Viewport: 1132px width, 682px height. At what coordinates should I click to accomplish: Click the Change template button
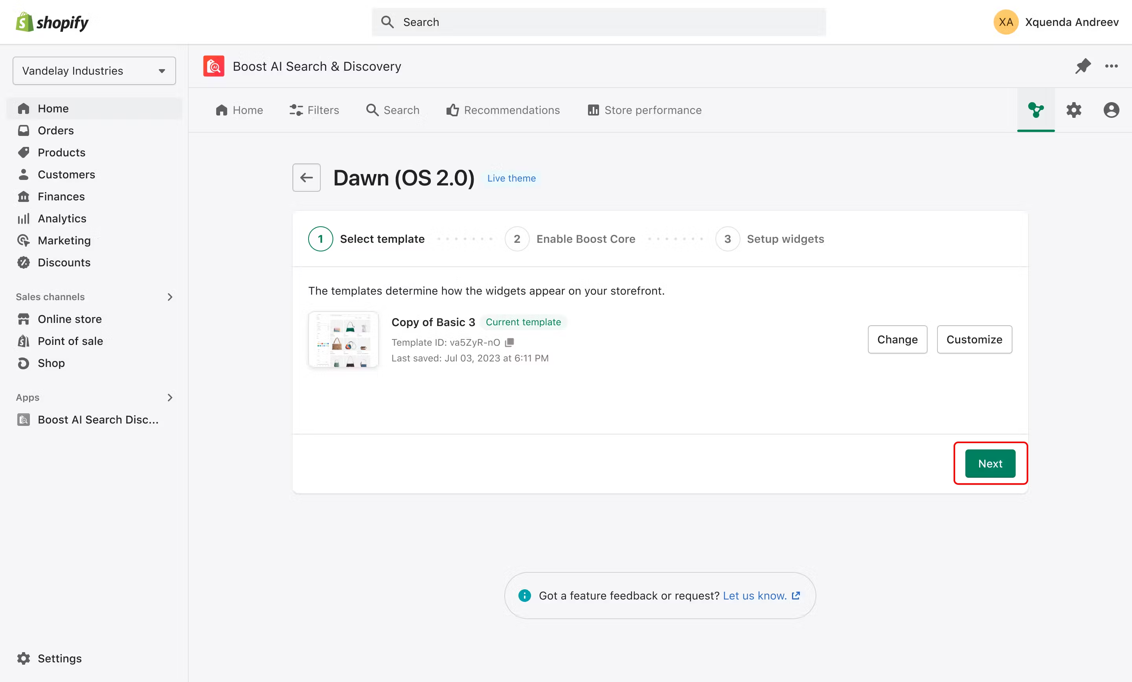click(x=897, y=339)
